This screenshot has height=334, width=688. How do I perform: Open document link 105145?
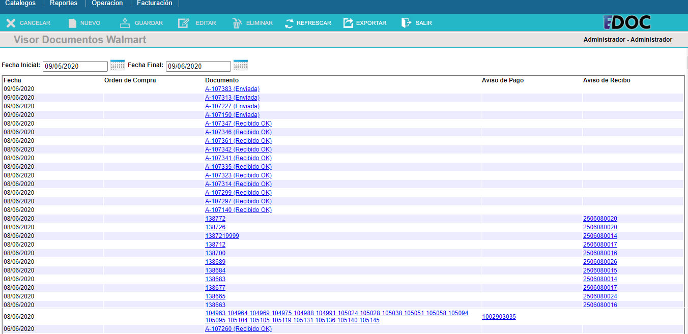click(369, 320)
